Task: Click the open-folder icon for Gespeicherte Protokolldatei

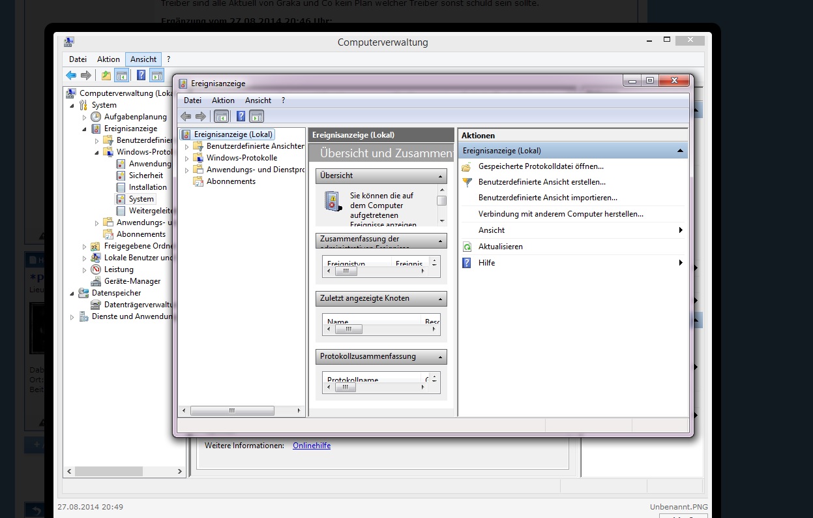Action: coord(467,166)
